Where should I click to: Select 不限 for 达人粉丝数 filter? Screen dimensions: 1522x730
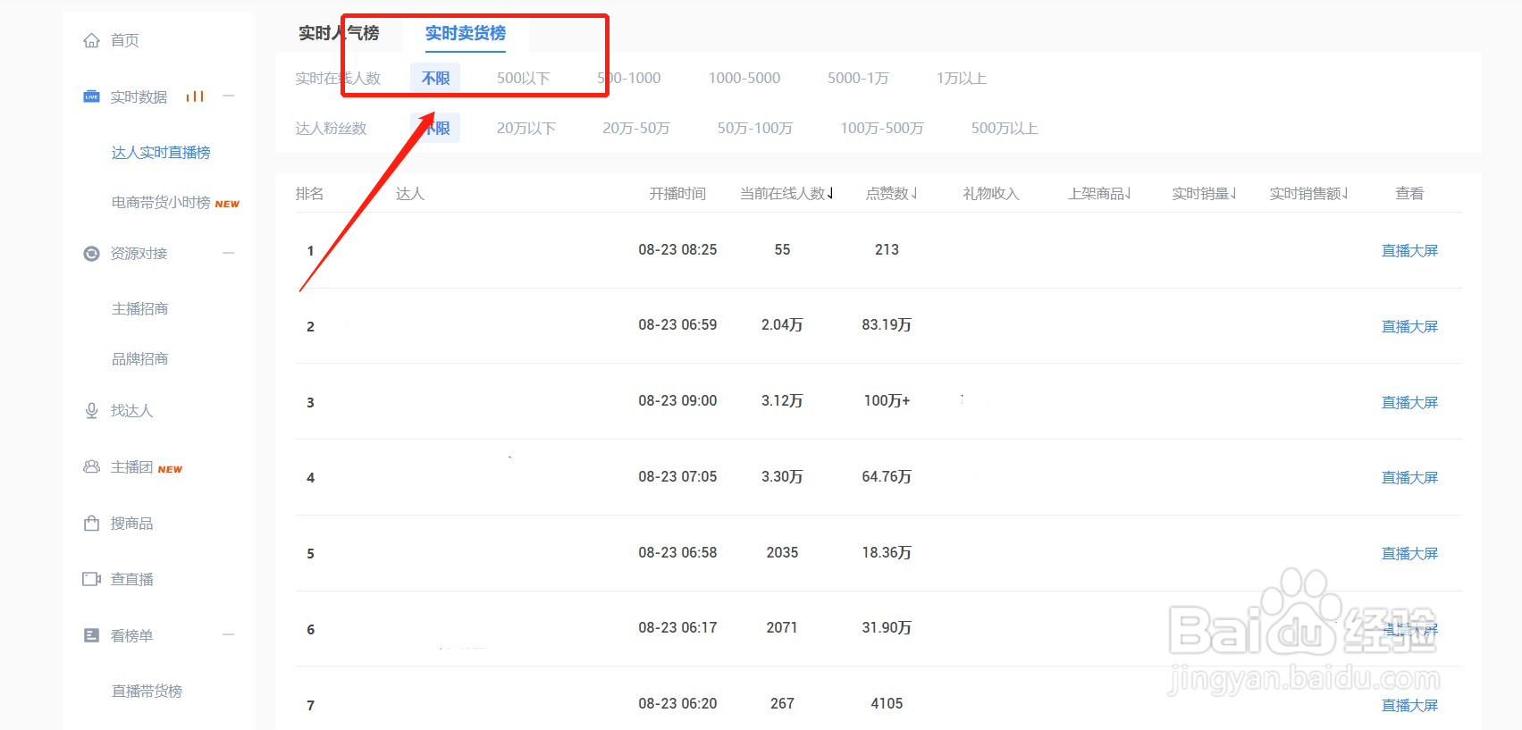click(435, 129)
